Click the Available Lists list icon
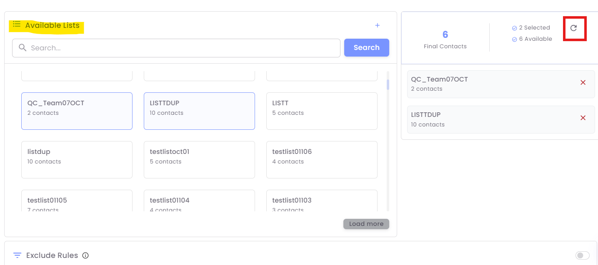The image size is (598, 265). pyautogui.click(x=17, y=25)
